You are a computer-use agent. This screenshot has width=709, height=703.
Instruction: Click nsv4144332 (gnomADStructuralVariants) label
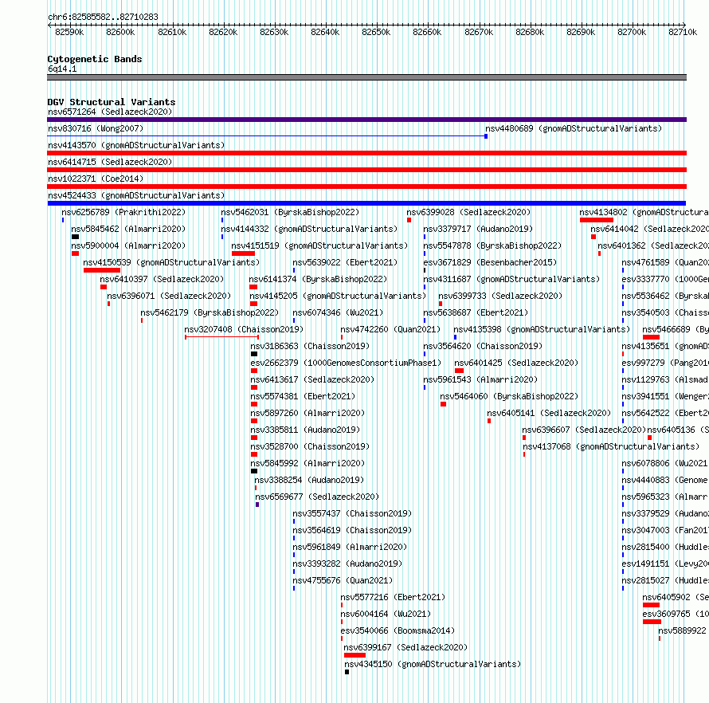coord(309,229)
